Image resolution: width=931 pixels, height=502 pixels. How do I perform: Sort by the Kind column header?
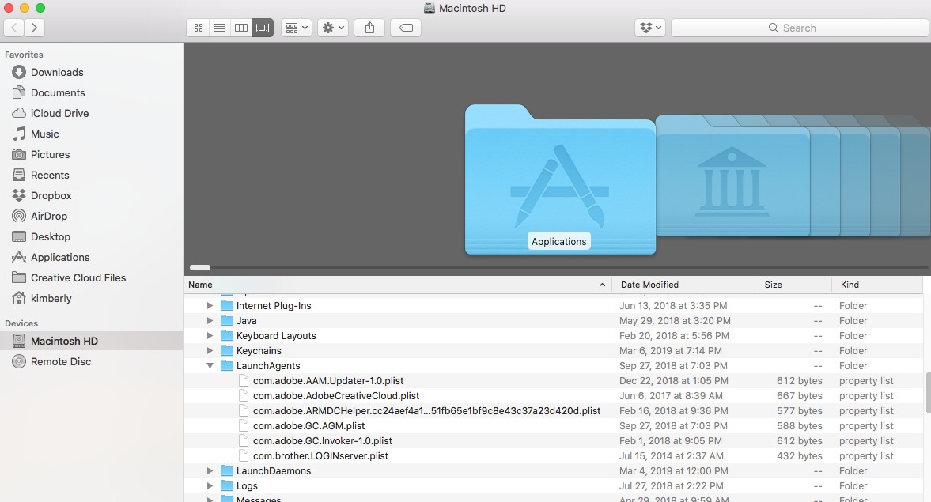coord(877,285)
